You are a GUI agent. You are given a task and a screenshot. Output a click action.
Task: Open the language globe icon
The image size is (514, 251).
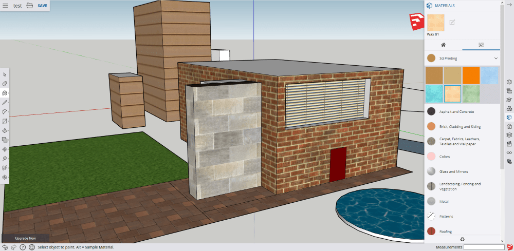point(32,247)
